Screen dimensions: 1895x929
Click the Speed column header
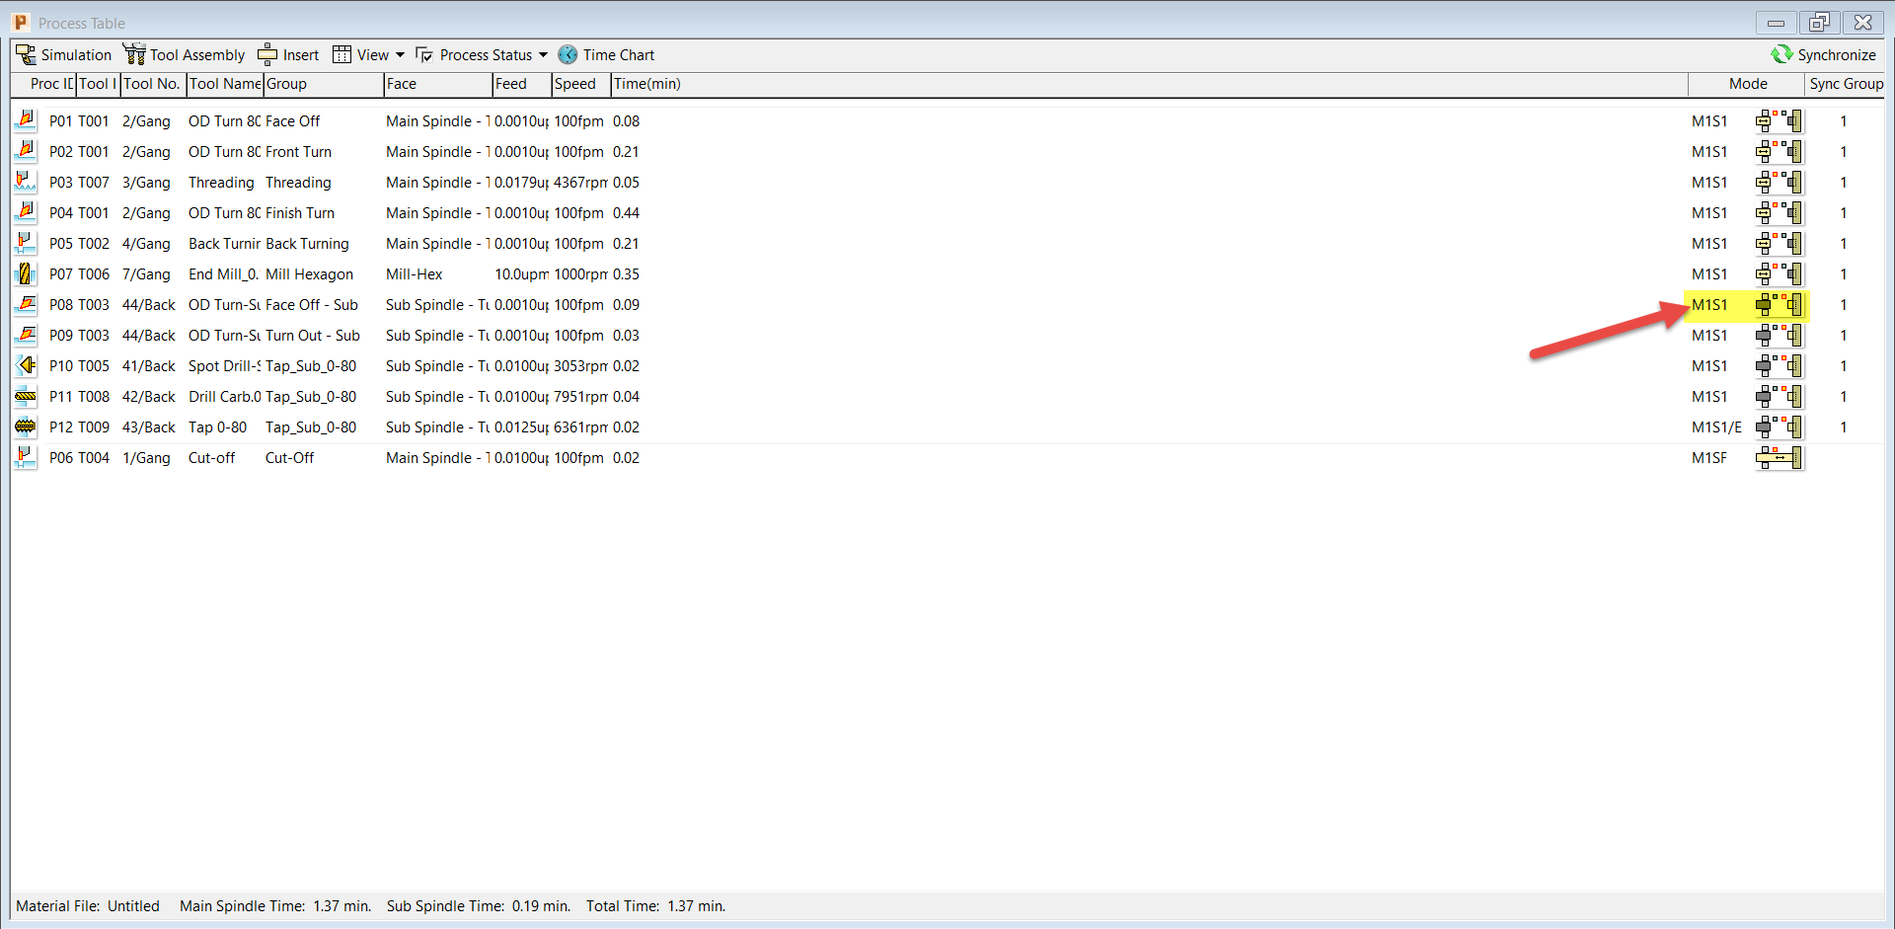[581, 84]
